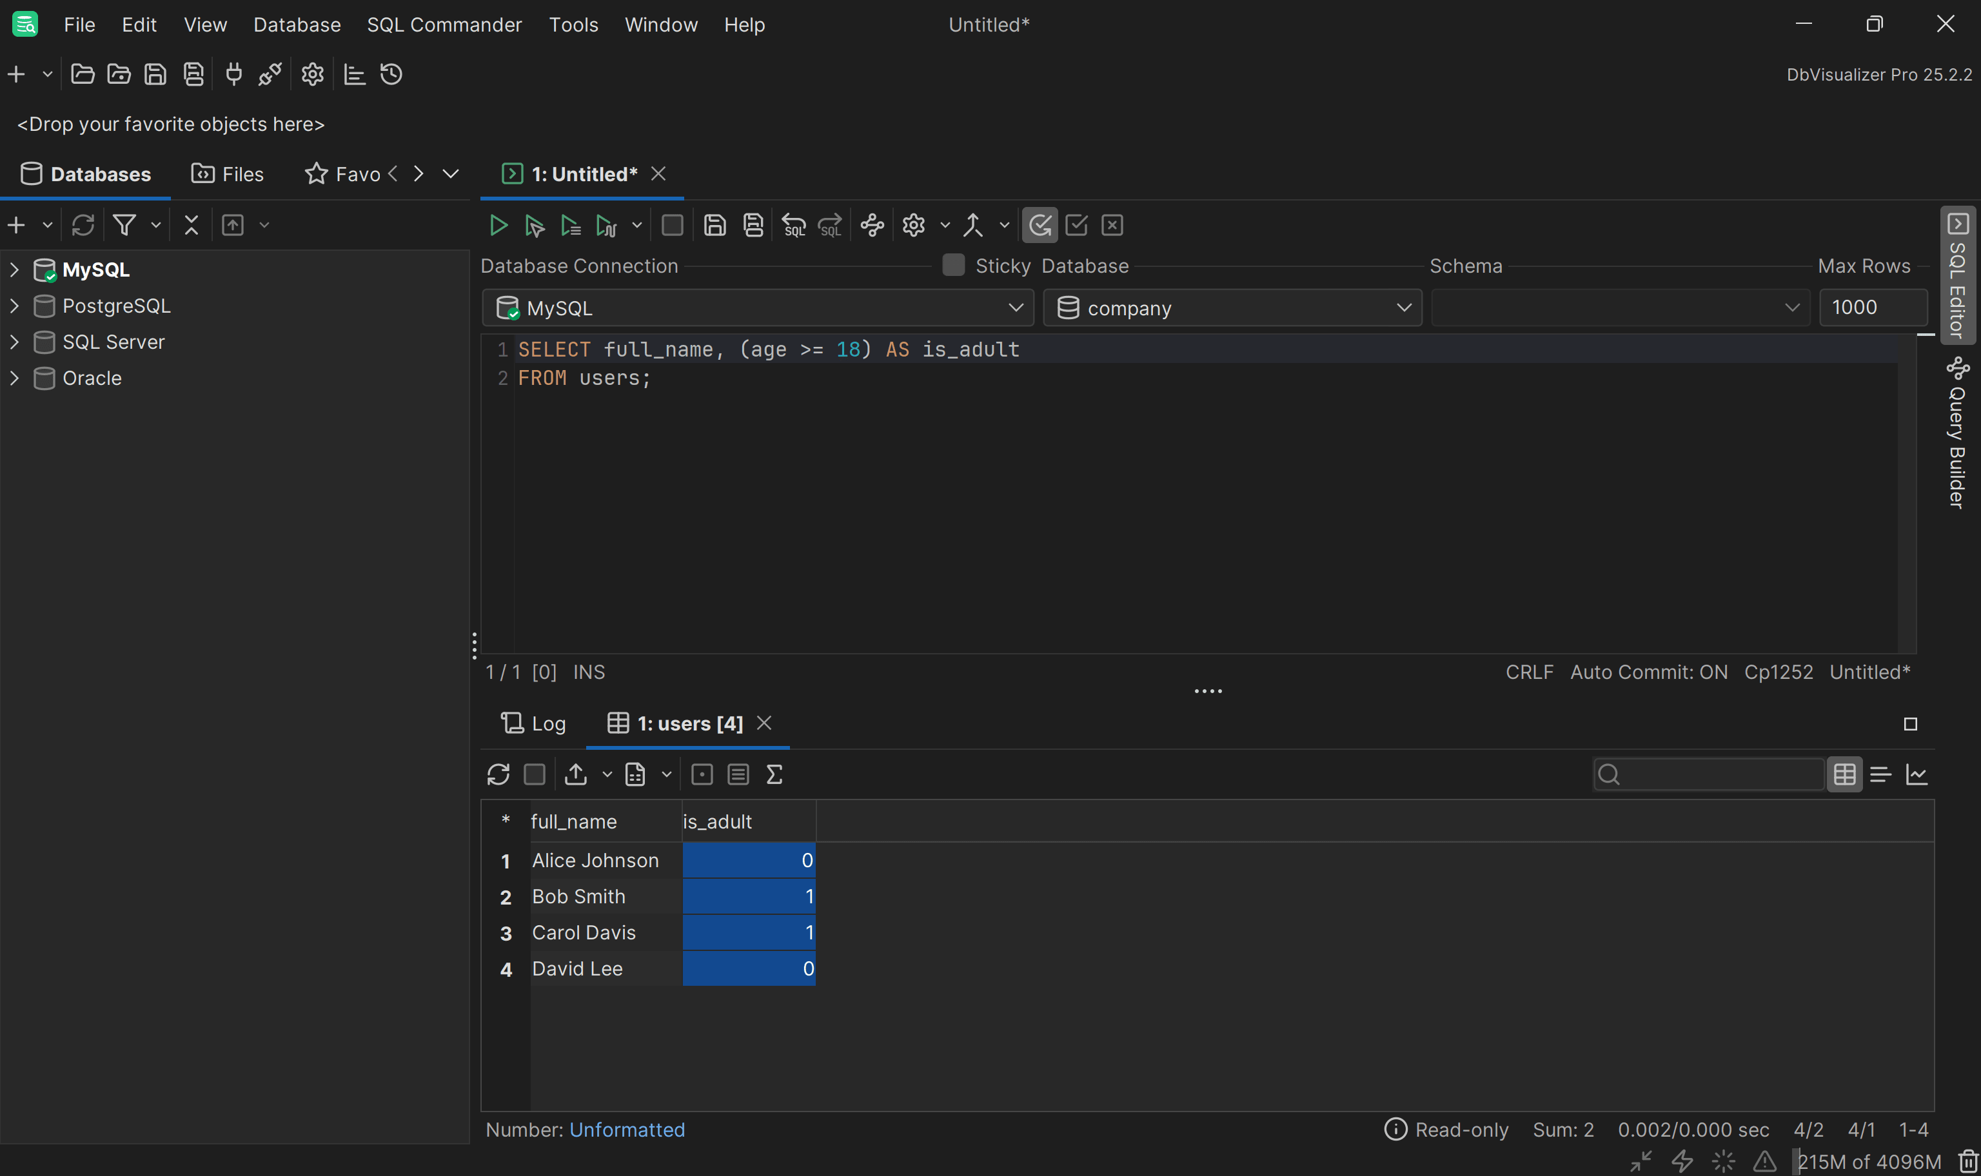Switch to the Files tab

coord(228,173)
